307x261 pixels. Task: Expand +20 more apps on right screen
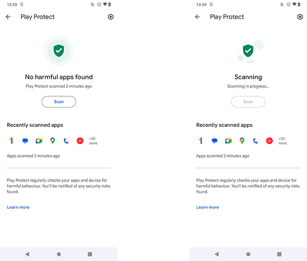point(283,141)
